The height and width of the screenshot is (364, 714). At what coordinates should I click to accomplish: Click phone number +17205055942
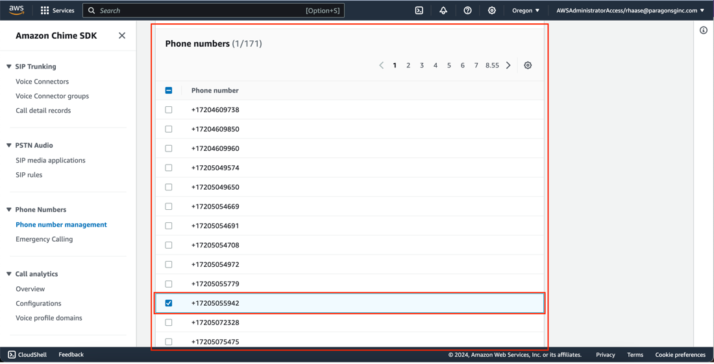[215, 303]
